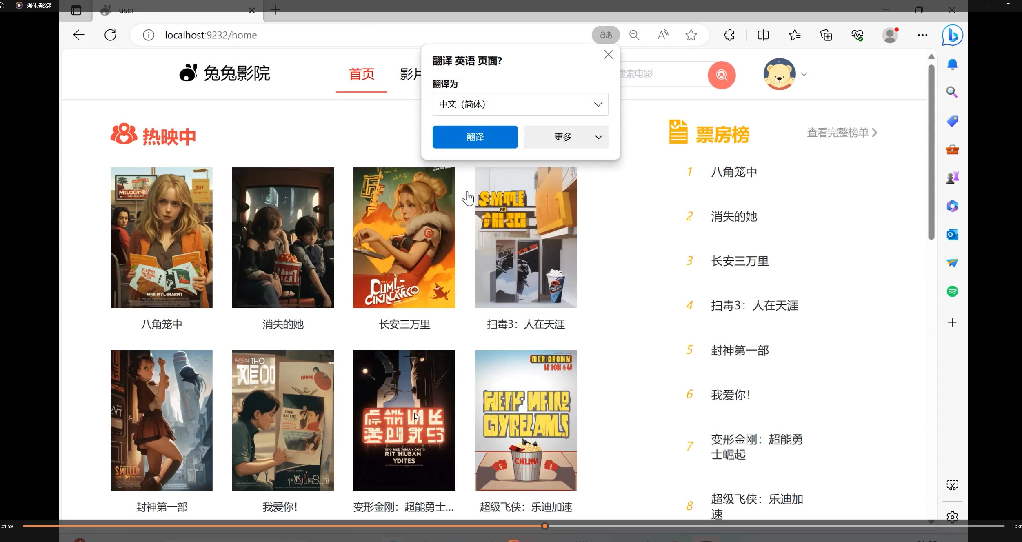Click the scrollbar down arrow
The width and height of the screenshot is (1022, 542).
pyautogui.click(x=931, y=521)
